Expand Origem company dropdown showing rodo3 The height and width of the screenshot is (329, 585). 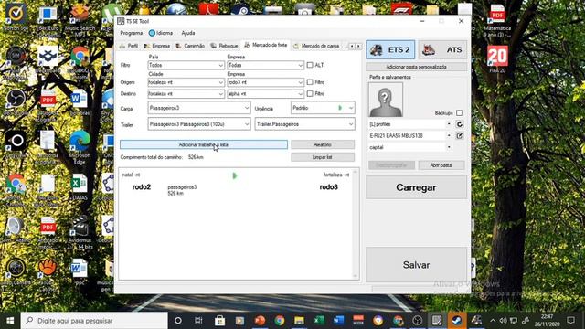coord(301,82)
